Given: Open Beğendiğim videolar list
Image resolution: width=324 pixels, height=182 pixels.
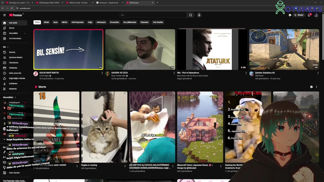Looking at the screenshot, I should (14, 78).
